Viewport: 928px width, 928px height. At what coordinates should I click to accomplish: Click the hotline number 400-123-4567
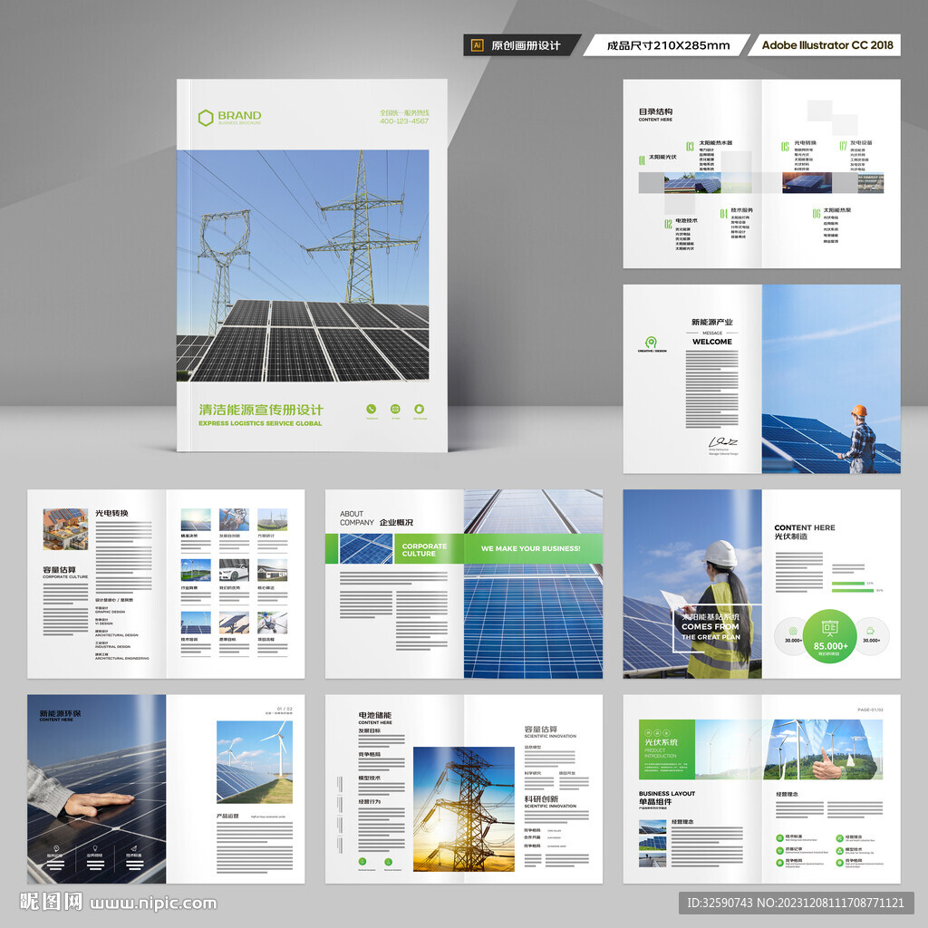[x=404, y=121]
